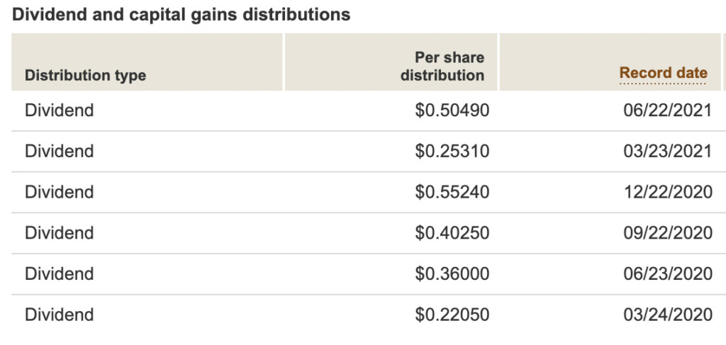The image size is (726, 345).
Task: Click Dividend in the 12/22/2020 row
Action: (x=59, y=192)
